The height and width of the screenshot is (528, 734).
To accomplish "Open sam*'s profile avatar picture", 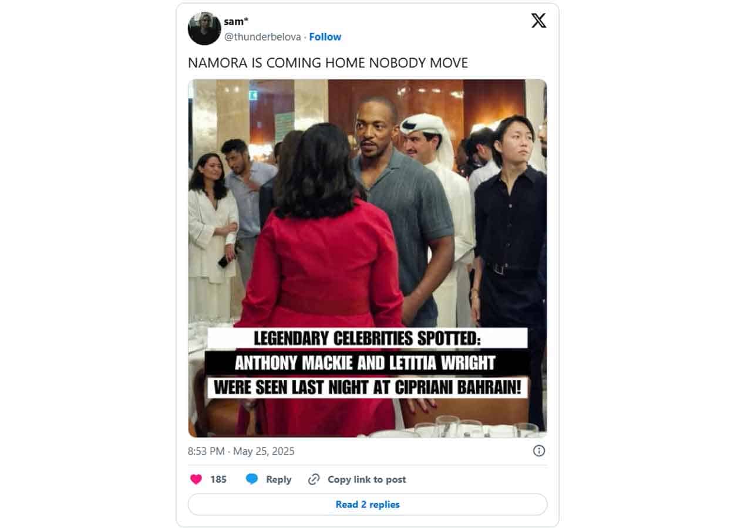I will coord(204,28).
